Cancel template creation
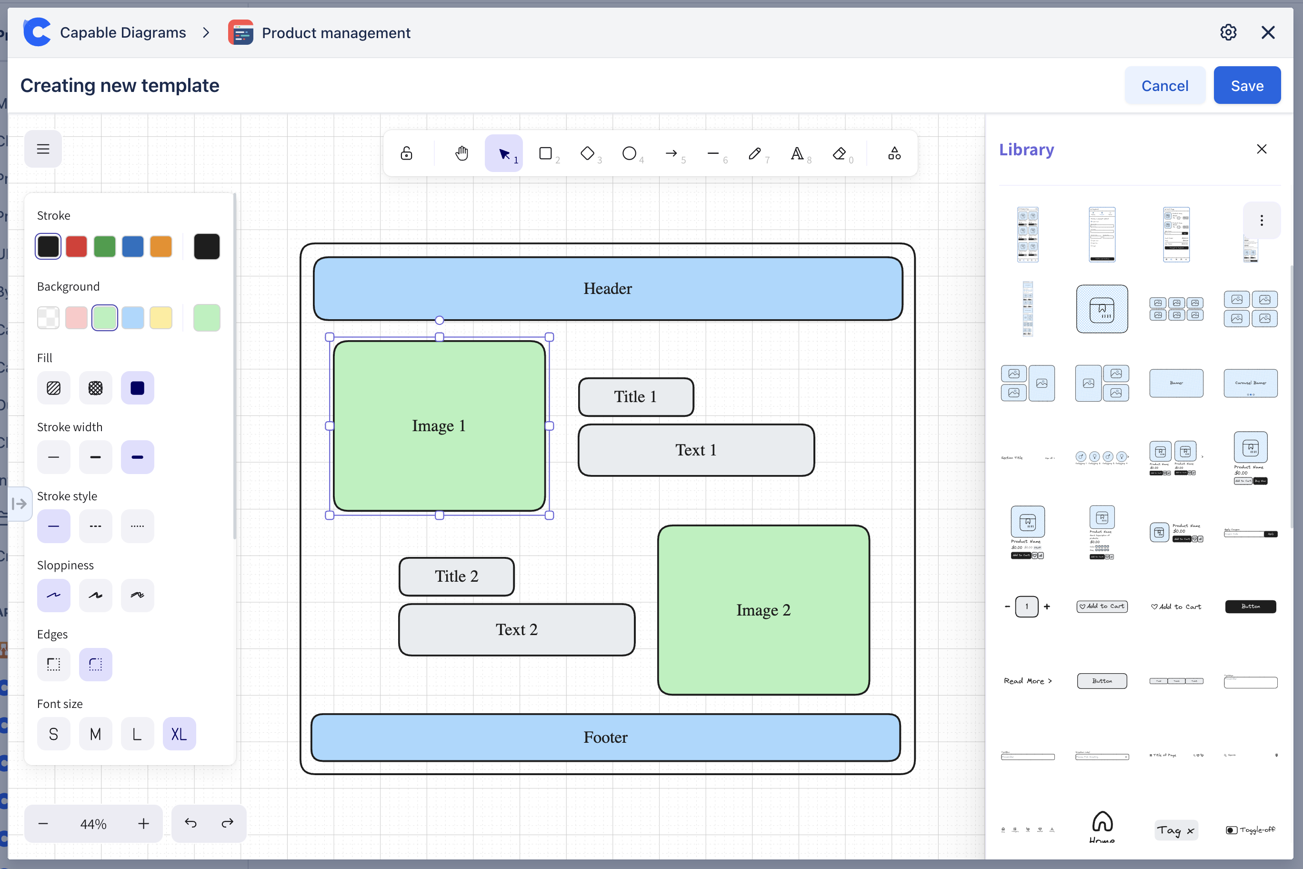 tap(1164, 85)
